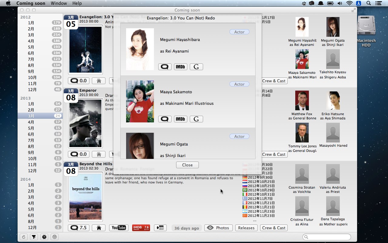Select 2014 8月 with 1 movie
Image resolution: width=388 pixels, height=243 pixels.
pos(40,221)
